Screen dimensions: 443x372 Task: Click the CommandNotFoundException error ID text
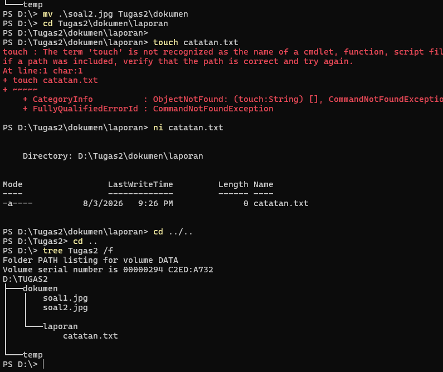pos(213,109)
